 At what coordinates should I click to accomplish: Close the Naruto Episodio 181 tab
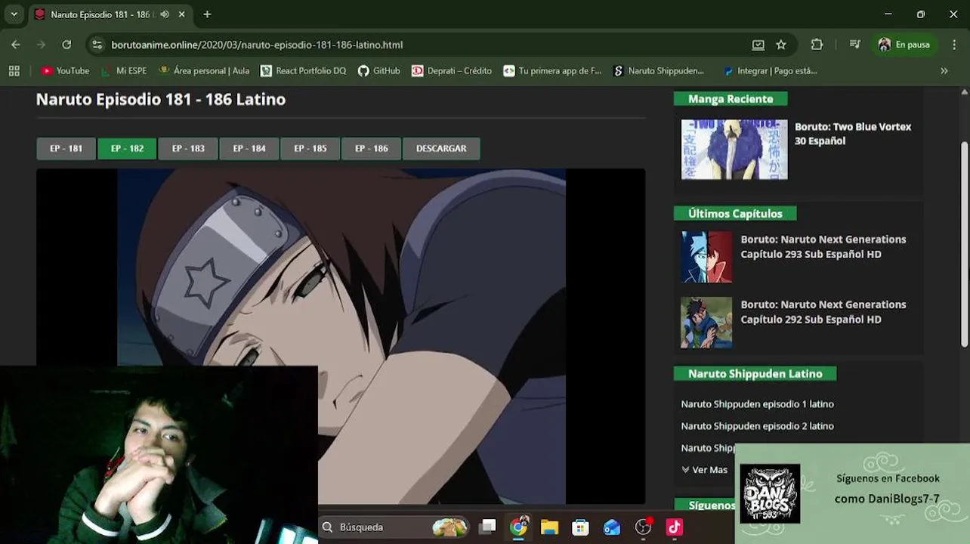pos(182,14)
